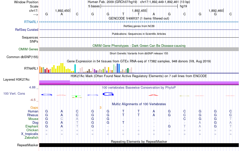Select the OMIM Genes track label
Screen dimensions: 239x151
(28, 49)
